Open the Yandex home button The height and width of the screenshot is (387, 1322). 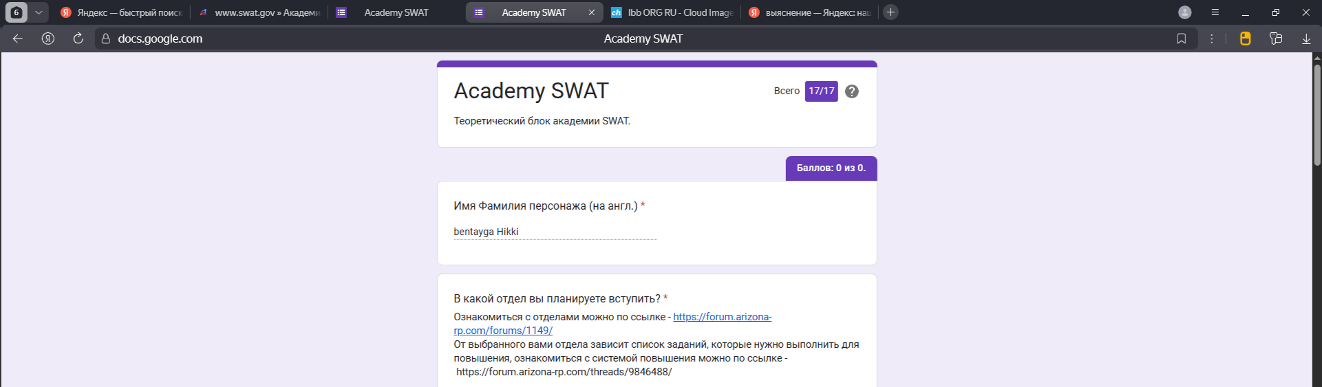48,38
